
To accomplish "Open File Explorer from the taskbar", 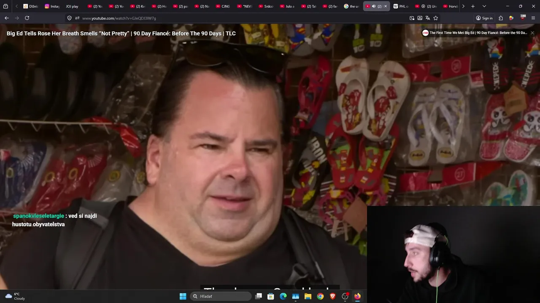I will pyautogui.click(x=308, y=296).
